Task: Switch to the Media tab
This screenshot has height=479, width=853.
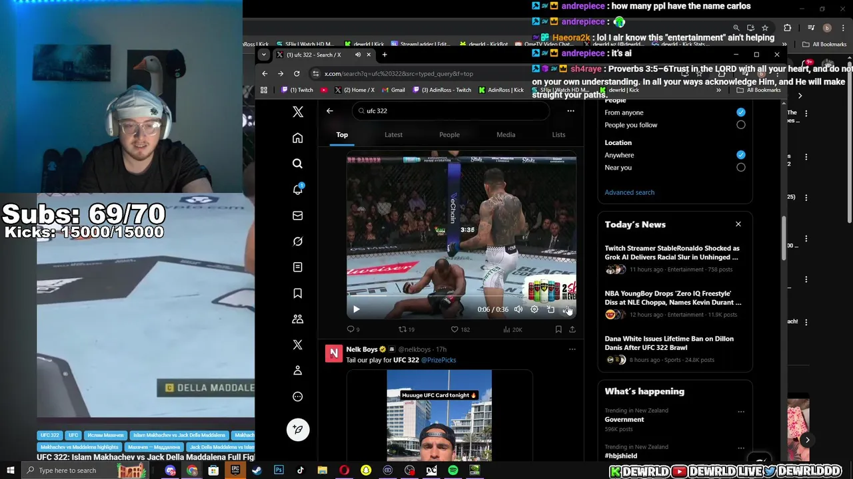Action: [506, 135]
